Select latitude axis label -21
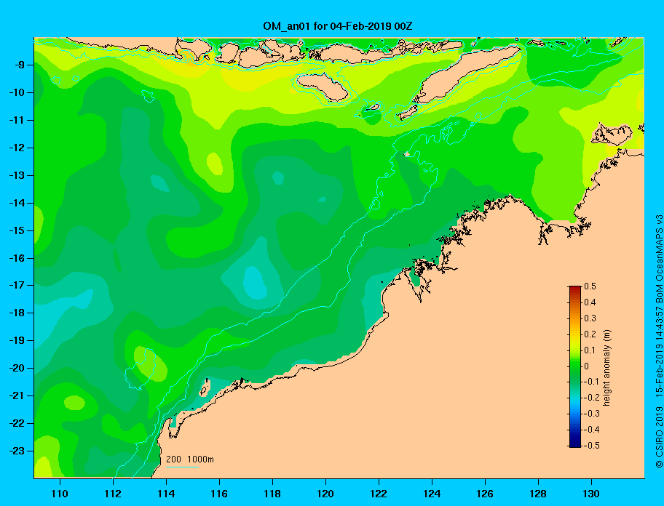This screenshot has height=506, width=664. tap(16, 395)
